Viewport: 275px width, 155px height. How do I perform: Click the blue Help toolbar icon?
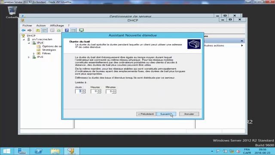67,31
